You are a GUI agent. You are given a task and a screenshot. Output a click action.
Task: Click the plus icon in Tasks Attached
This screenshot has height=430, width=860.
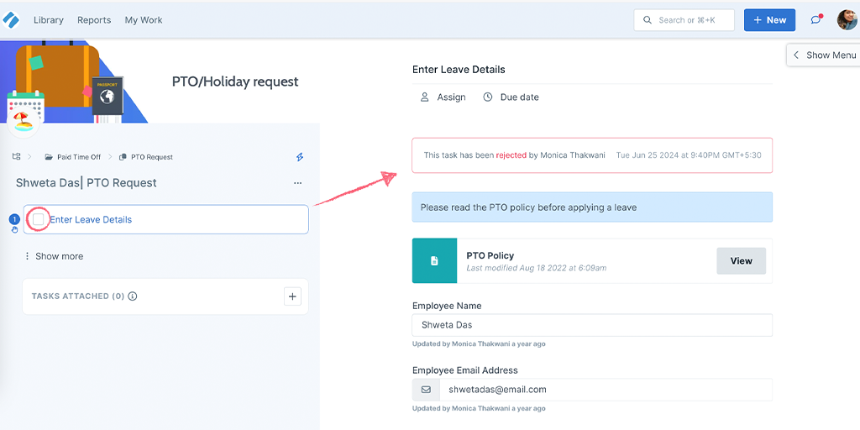click(x=292, y=296)
